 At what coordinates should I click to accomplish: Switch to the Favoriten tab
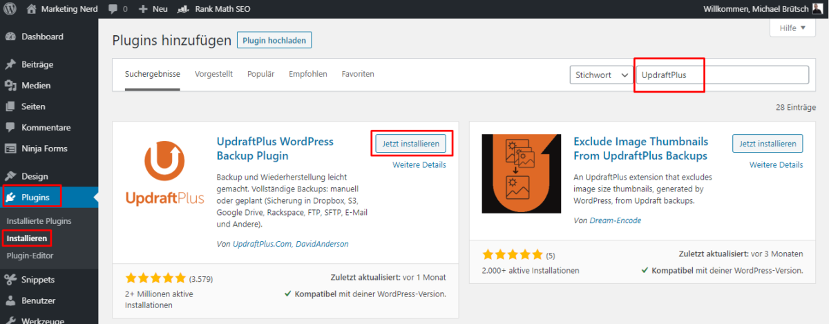point(358,74)
